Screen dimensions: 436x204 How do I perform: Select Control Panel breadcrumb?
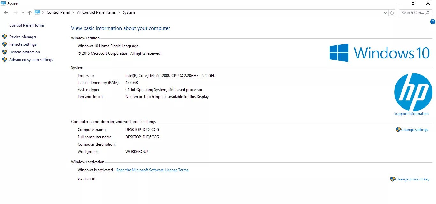pyautogui.click(x=58, y=12)
